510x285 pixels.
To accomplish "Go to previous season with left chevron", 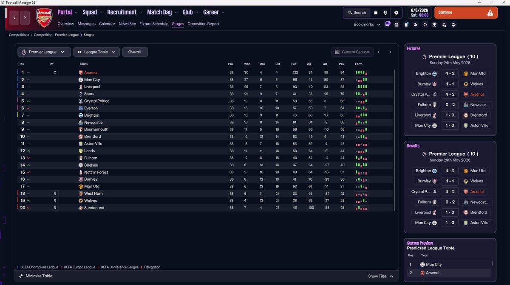I will 379,52.
